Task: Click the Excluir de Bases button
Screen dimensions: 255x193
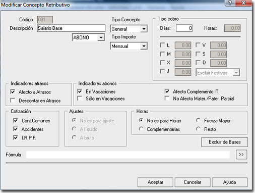Action: [x=224, y=142]
